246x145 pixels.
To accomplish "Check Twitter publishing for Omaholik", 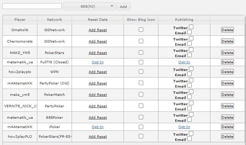I will click(191, 27).
